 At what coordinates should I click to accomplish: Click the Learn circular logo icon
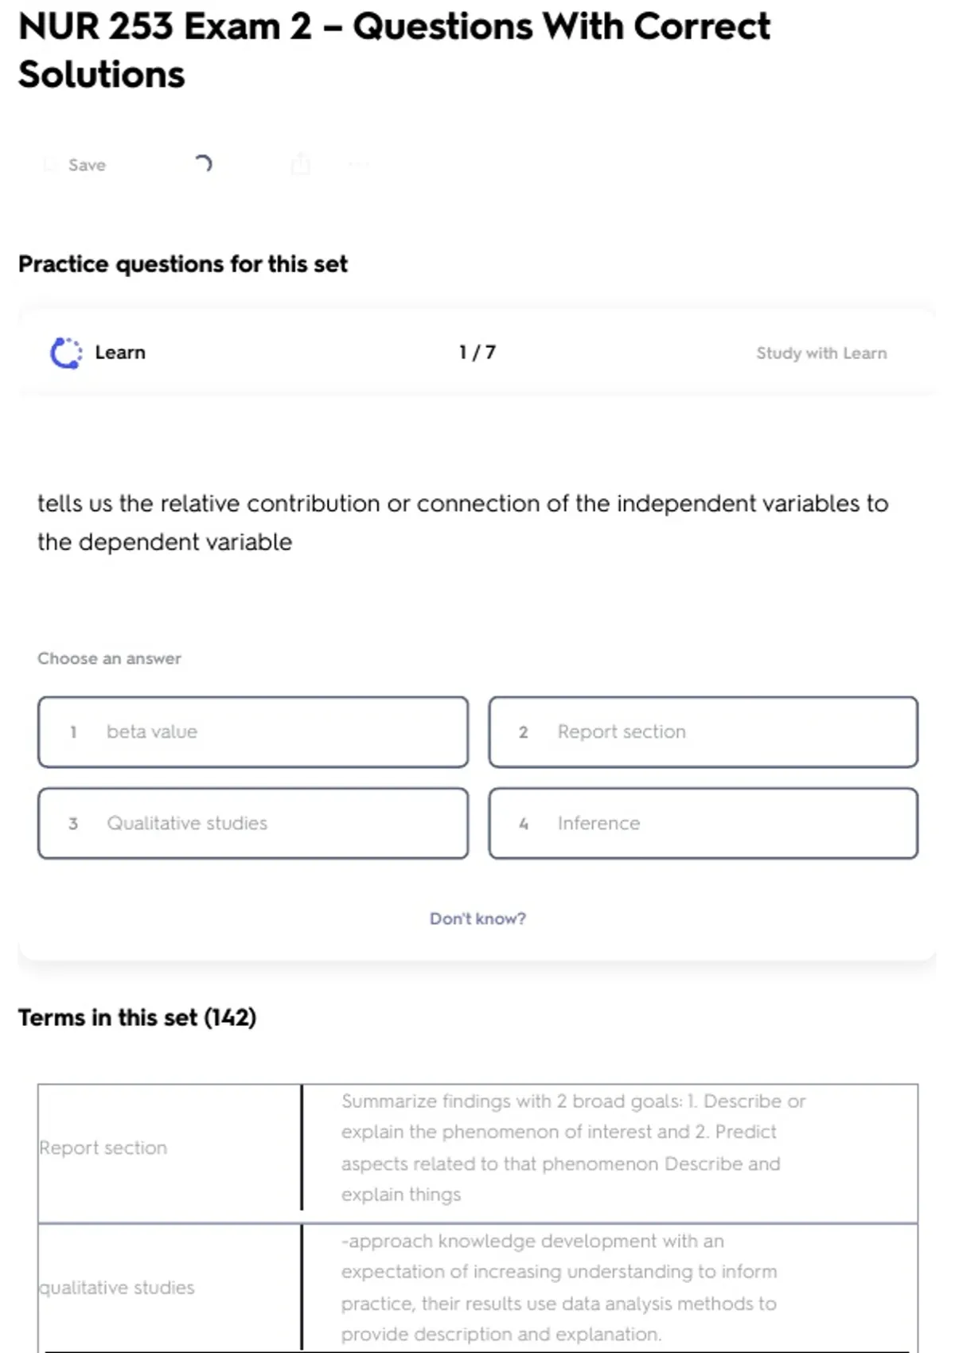click(x=66, y=353)
